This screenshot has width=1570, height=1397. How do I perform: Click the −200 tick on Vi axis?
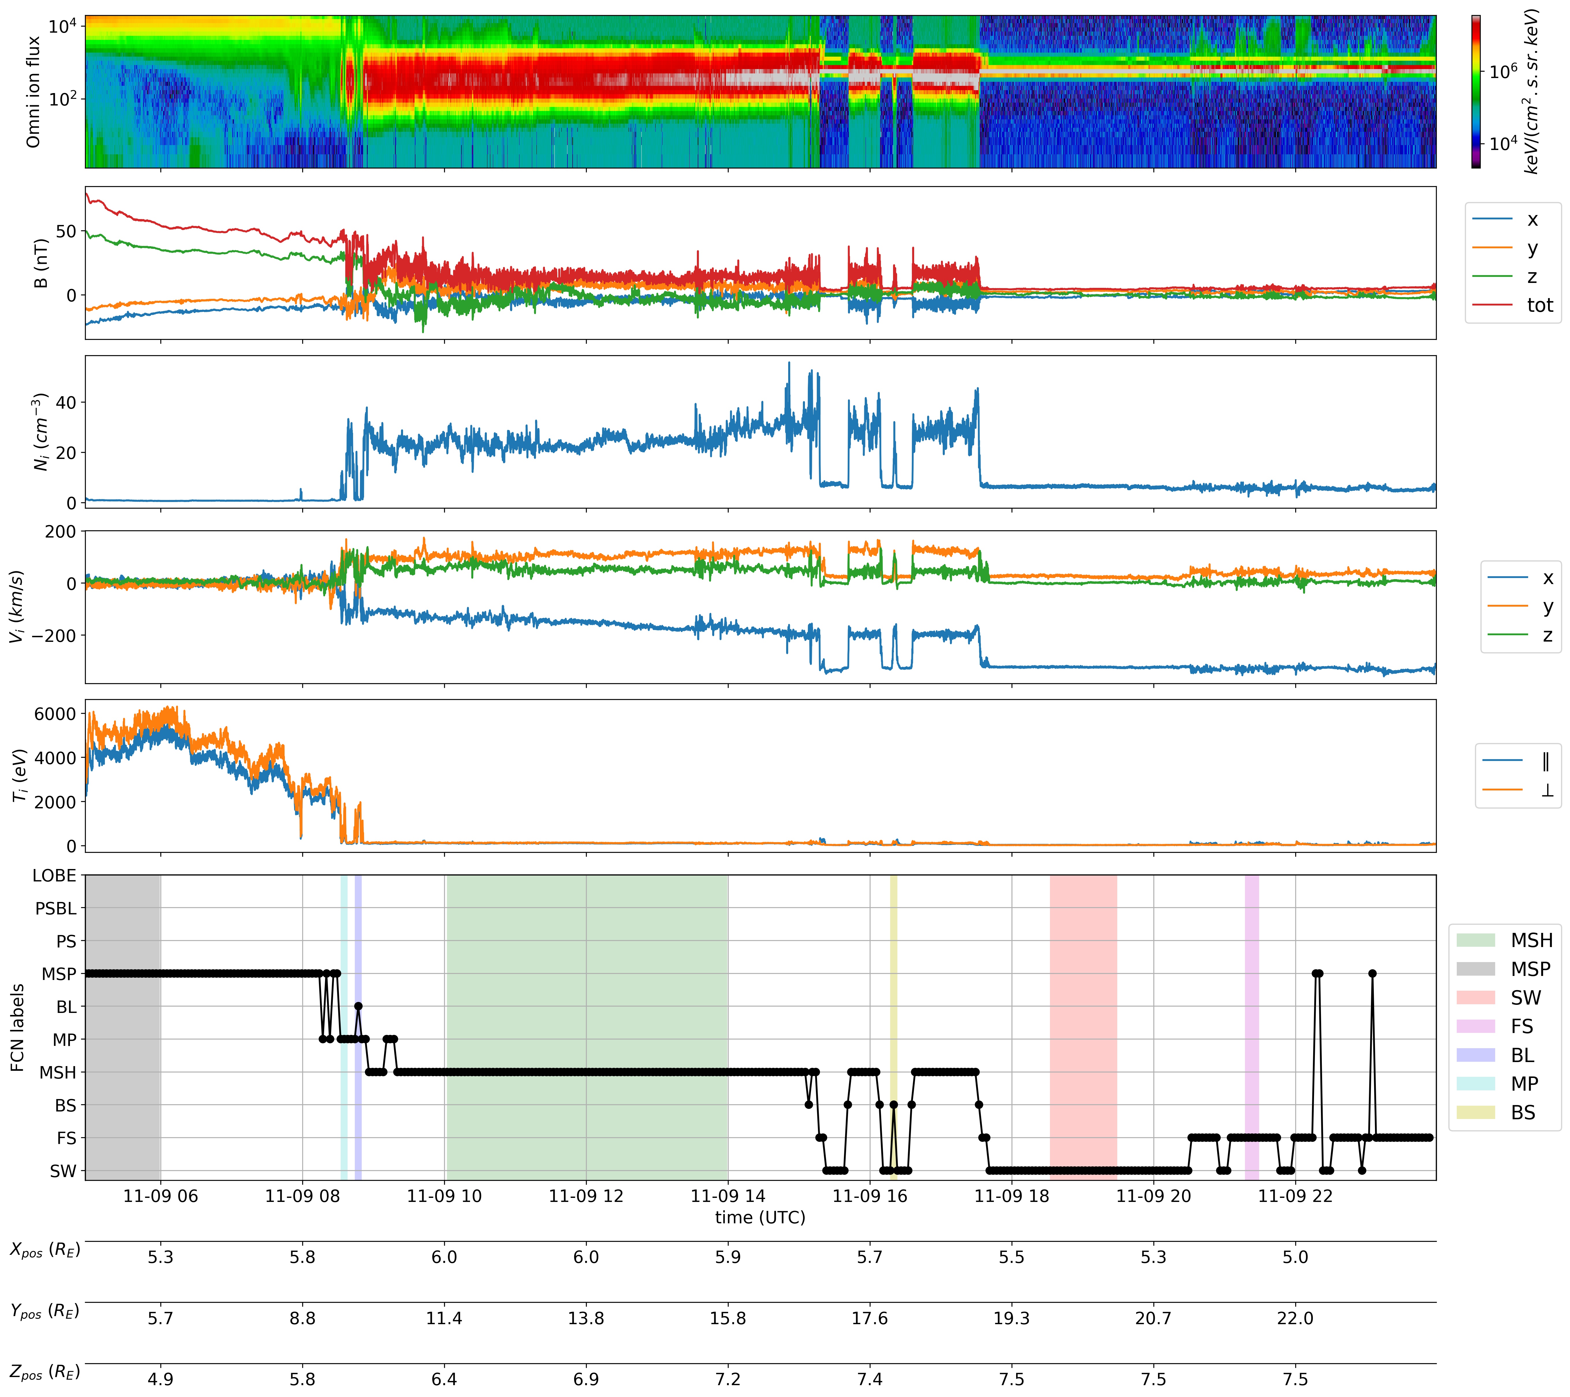point(54,635)
